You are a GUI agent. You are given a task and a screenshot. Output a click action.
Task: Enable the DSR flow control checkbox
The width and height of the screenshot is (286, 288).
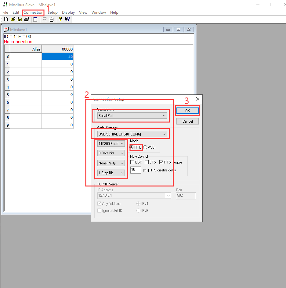132,162
